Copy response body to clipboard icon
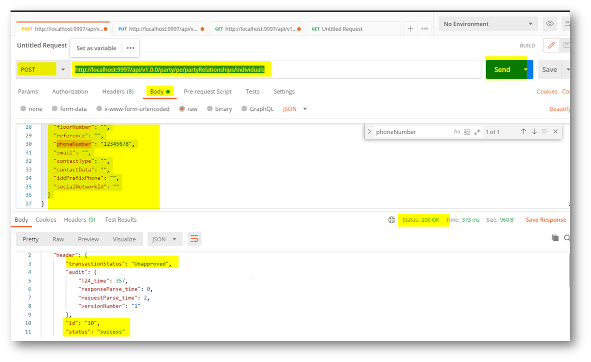 click(x=554, y=238)
